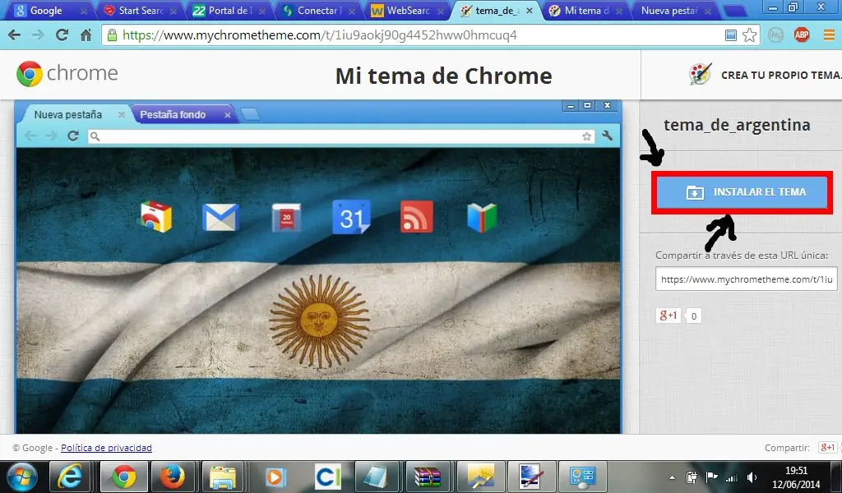The image size is (842, 493).
Task: Click the faded round extension icon
Action: point(775,35)
